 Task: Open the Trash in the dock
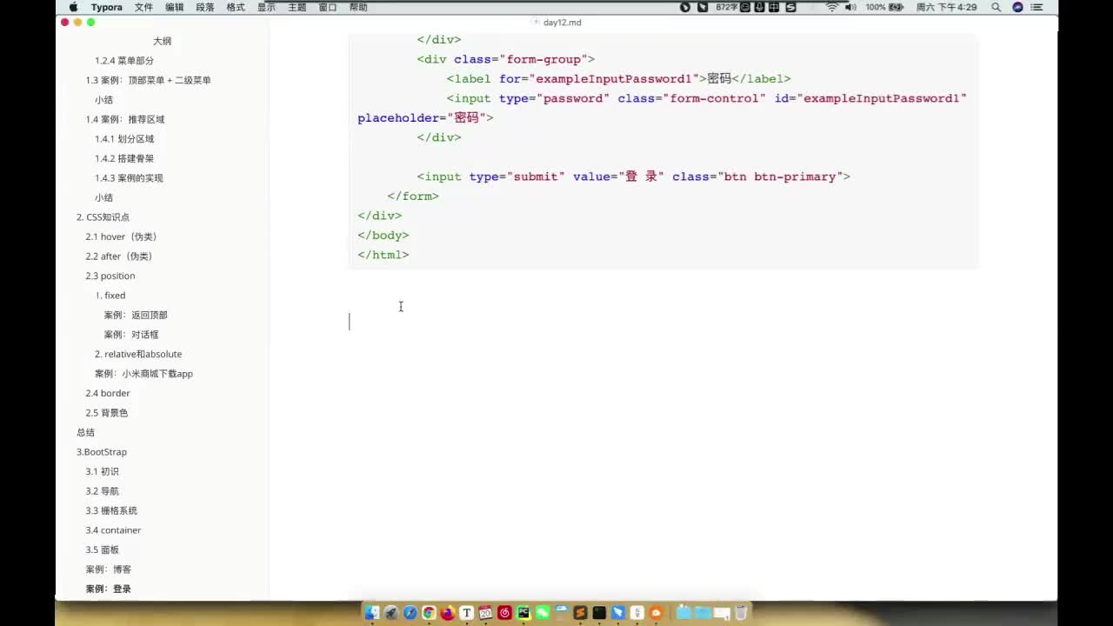(741, 613)
